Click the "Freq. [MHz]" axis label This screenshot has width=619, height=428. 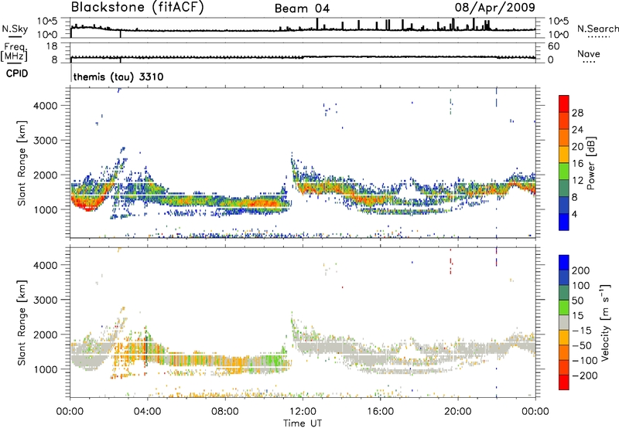pyautogui.click(x=15, y=53)
